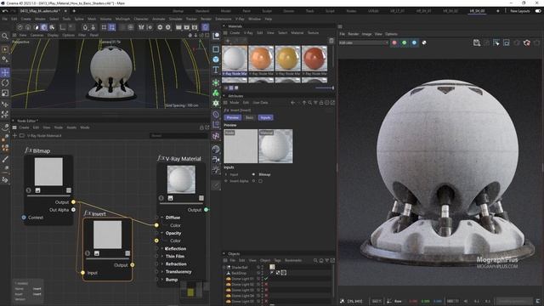Click the undo arrow at top left
This screenshot has width=544, height=306.
(5, 11)
